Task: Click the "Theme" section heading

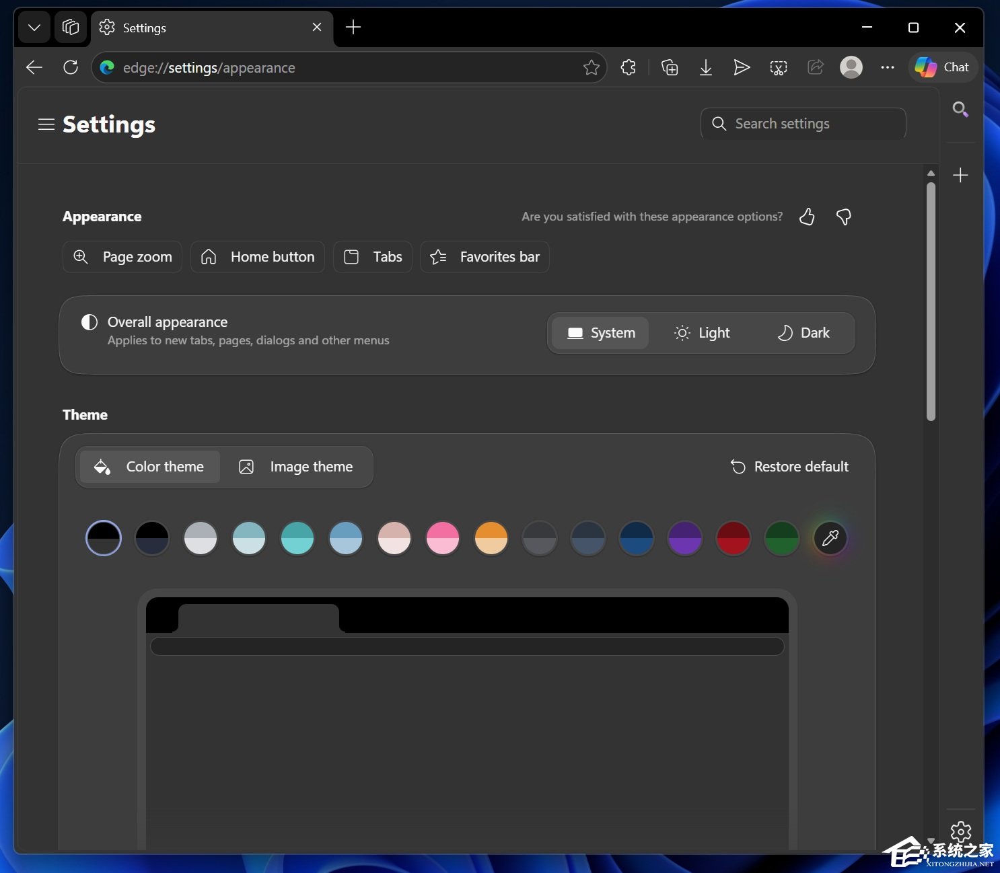Action: 85,415
